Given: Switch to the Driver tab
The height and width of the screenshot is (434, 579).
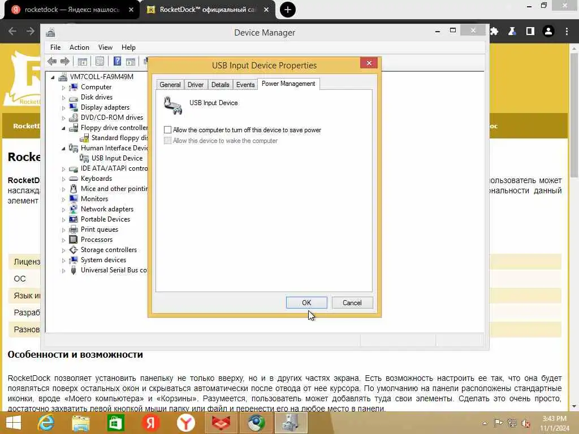Looking at the screenshot, I should tap(195, 85).
